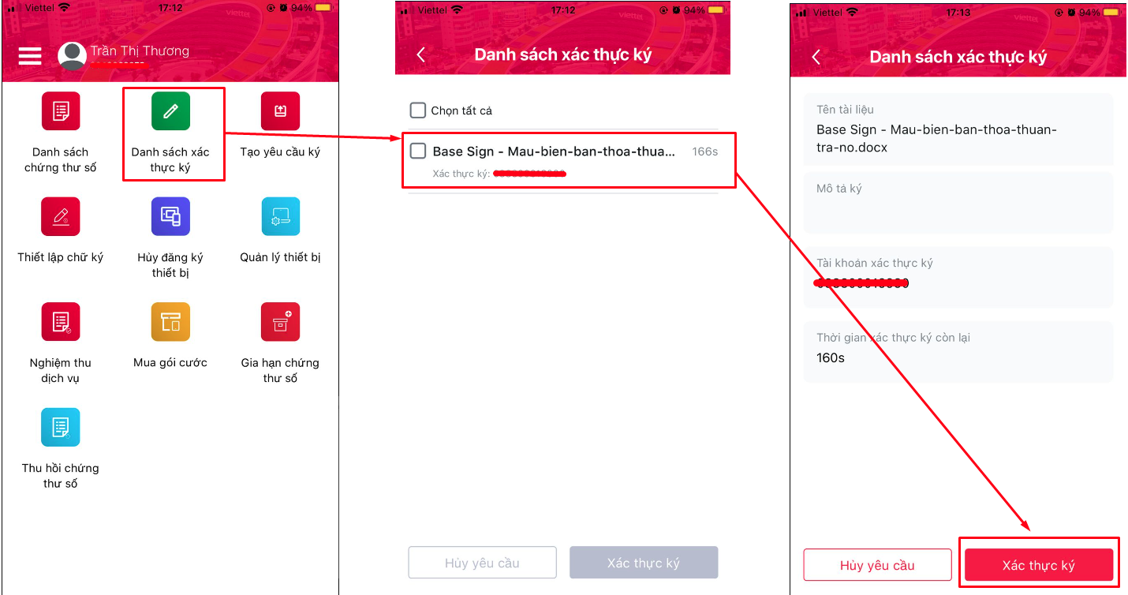Check the Chọn tất cả checkbox
This screenshot has height=595, width=1128.
tap(418, 110)
